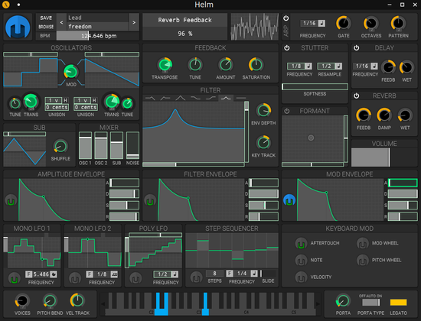
Task: Click the Amplitude Envelope modulation source icon
Action: coord(11,200)
